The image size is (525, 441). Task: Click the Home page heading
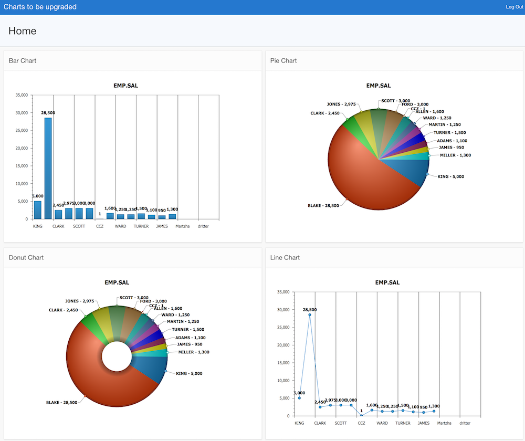point(22,31)
